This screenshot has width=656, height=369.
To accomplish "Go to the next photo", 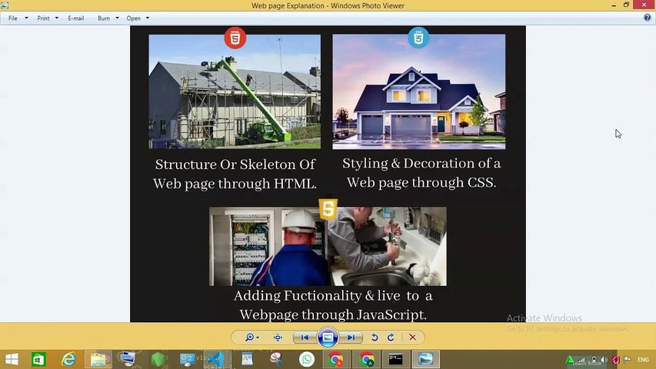I will pos(351,337).
